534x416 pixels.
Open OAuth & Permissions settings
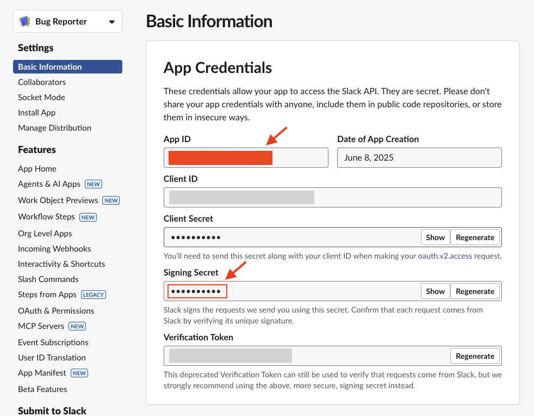click(x=55, y=310)
